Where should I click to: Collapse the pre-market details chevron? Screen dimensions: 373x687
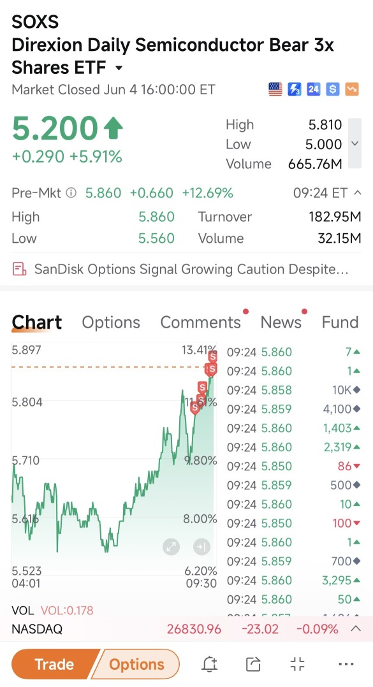click(358, 192)
